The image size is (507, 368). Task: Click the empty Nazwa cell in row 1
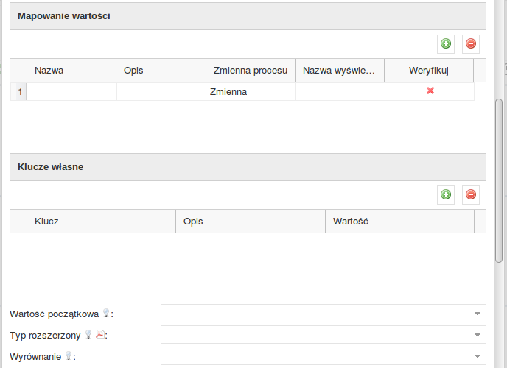[71, 92]
